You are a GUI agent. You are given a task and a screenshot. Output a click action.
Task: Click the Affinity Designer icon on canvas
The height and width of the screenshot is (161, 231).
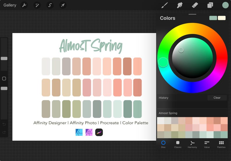coord(79,132)
